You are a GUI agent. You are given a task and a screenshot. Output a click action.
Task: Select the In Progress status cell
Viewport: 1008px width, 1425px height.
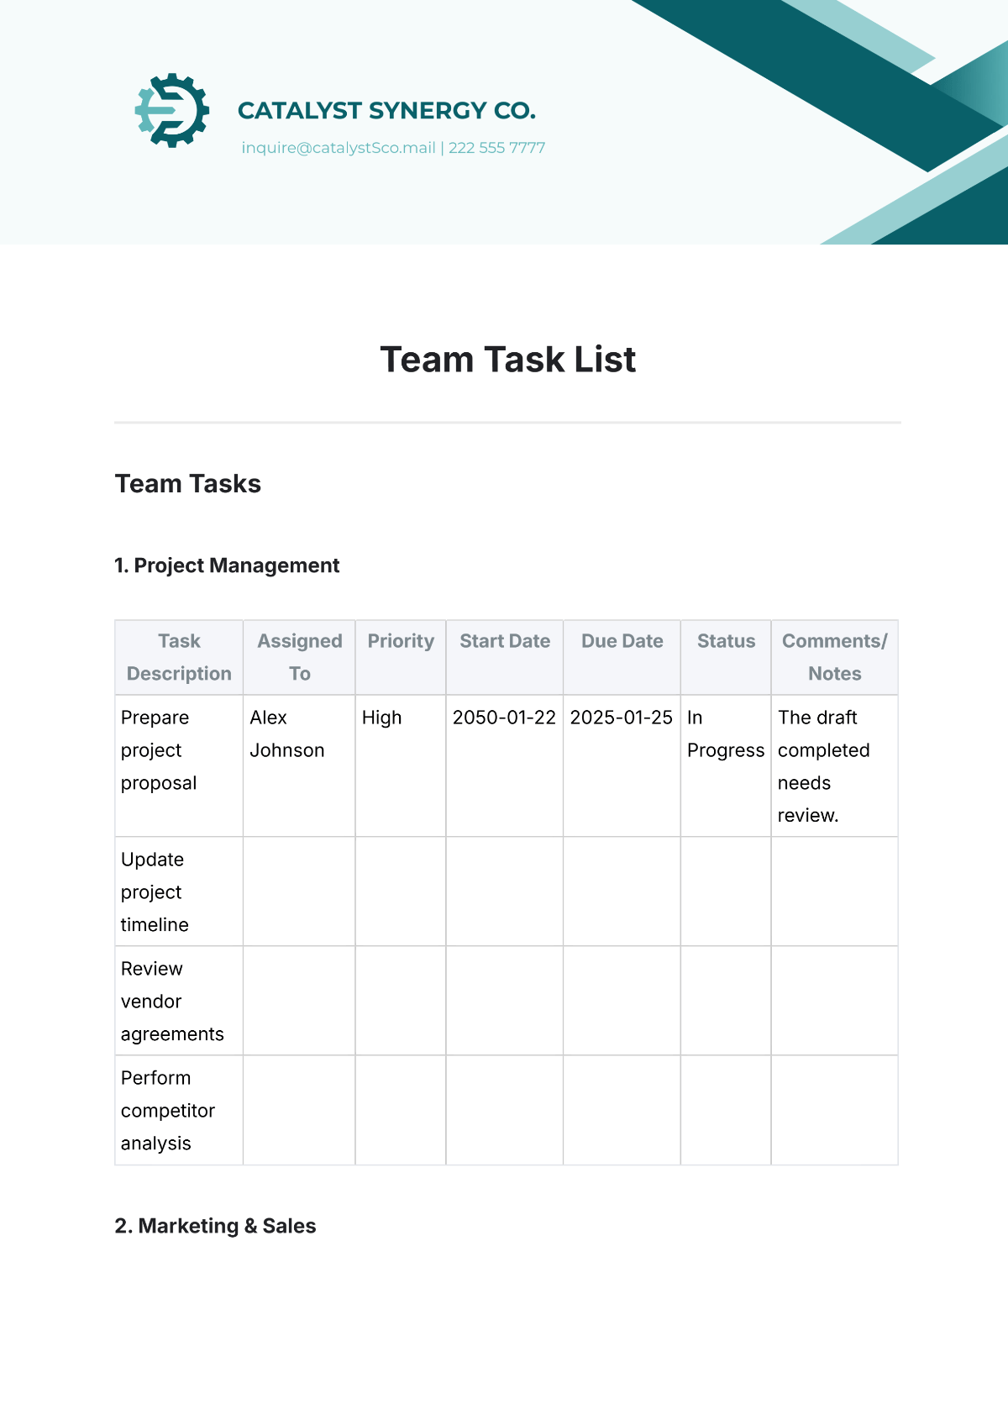pos(726,765)
